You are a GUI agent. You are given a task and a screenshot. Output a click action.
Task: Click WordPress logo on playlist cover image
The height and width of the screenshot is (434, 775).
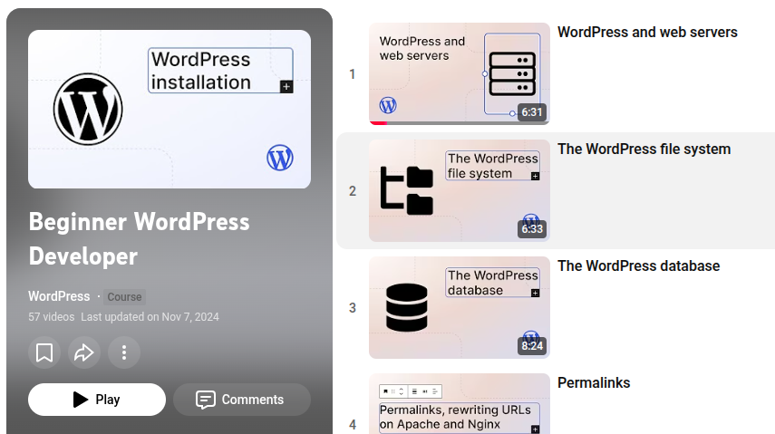88,110
